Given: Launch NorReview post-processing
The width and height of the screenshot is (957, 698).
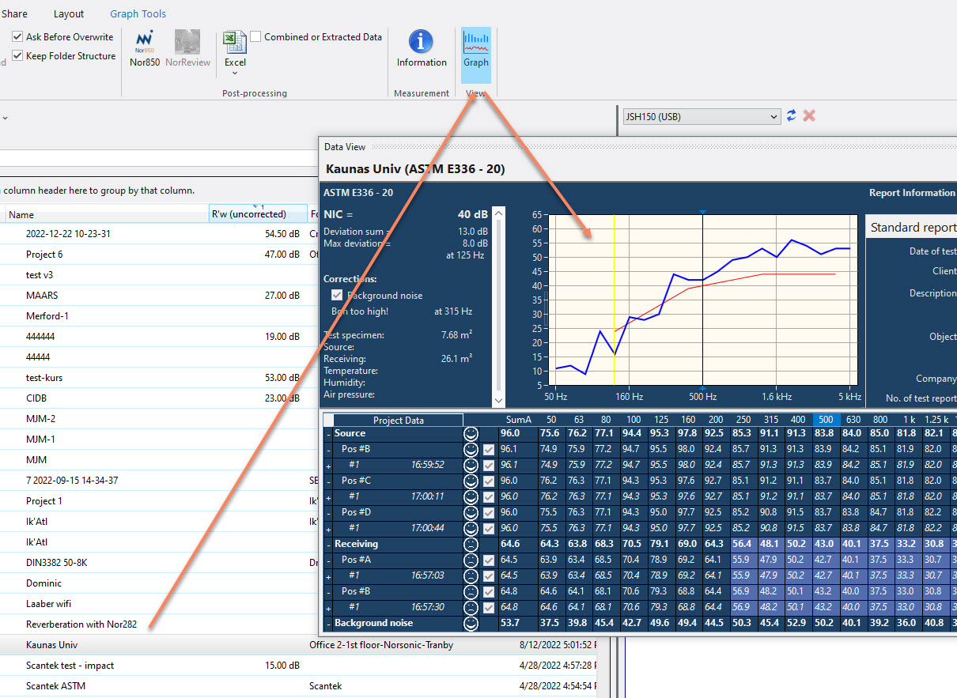Looking at the screenshot, I should pyautogui.click(x=187, y=47).
